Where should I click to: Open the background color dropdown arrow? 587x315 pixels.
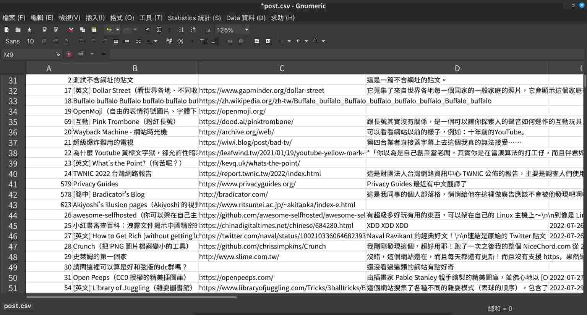[306, 41]
